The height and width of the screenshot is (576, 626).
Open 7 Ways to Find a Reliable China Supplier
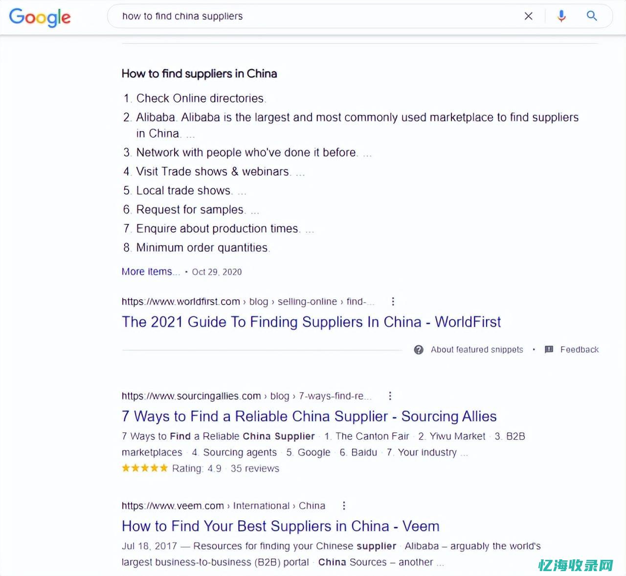pos(309,417)
